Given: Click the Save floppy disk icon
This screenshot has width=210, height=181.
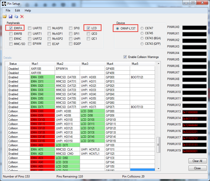Looking at the screenshot, I should 10,16.
